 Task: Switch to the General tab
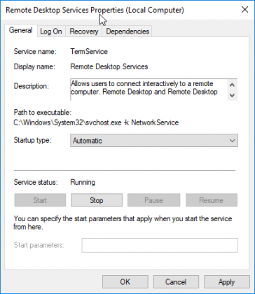point(20,31)
